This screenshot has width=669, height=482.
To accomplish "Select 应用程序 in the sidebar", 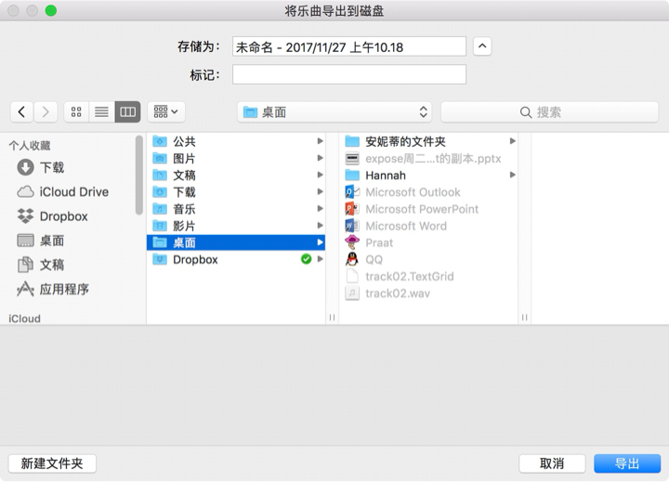I will click(x=53, y=289).
